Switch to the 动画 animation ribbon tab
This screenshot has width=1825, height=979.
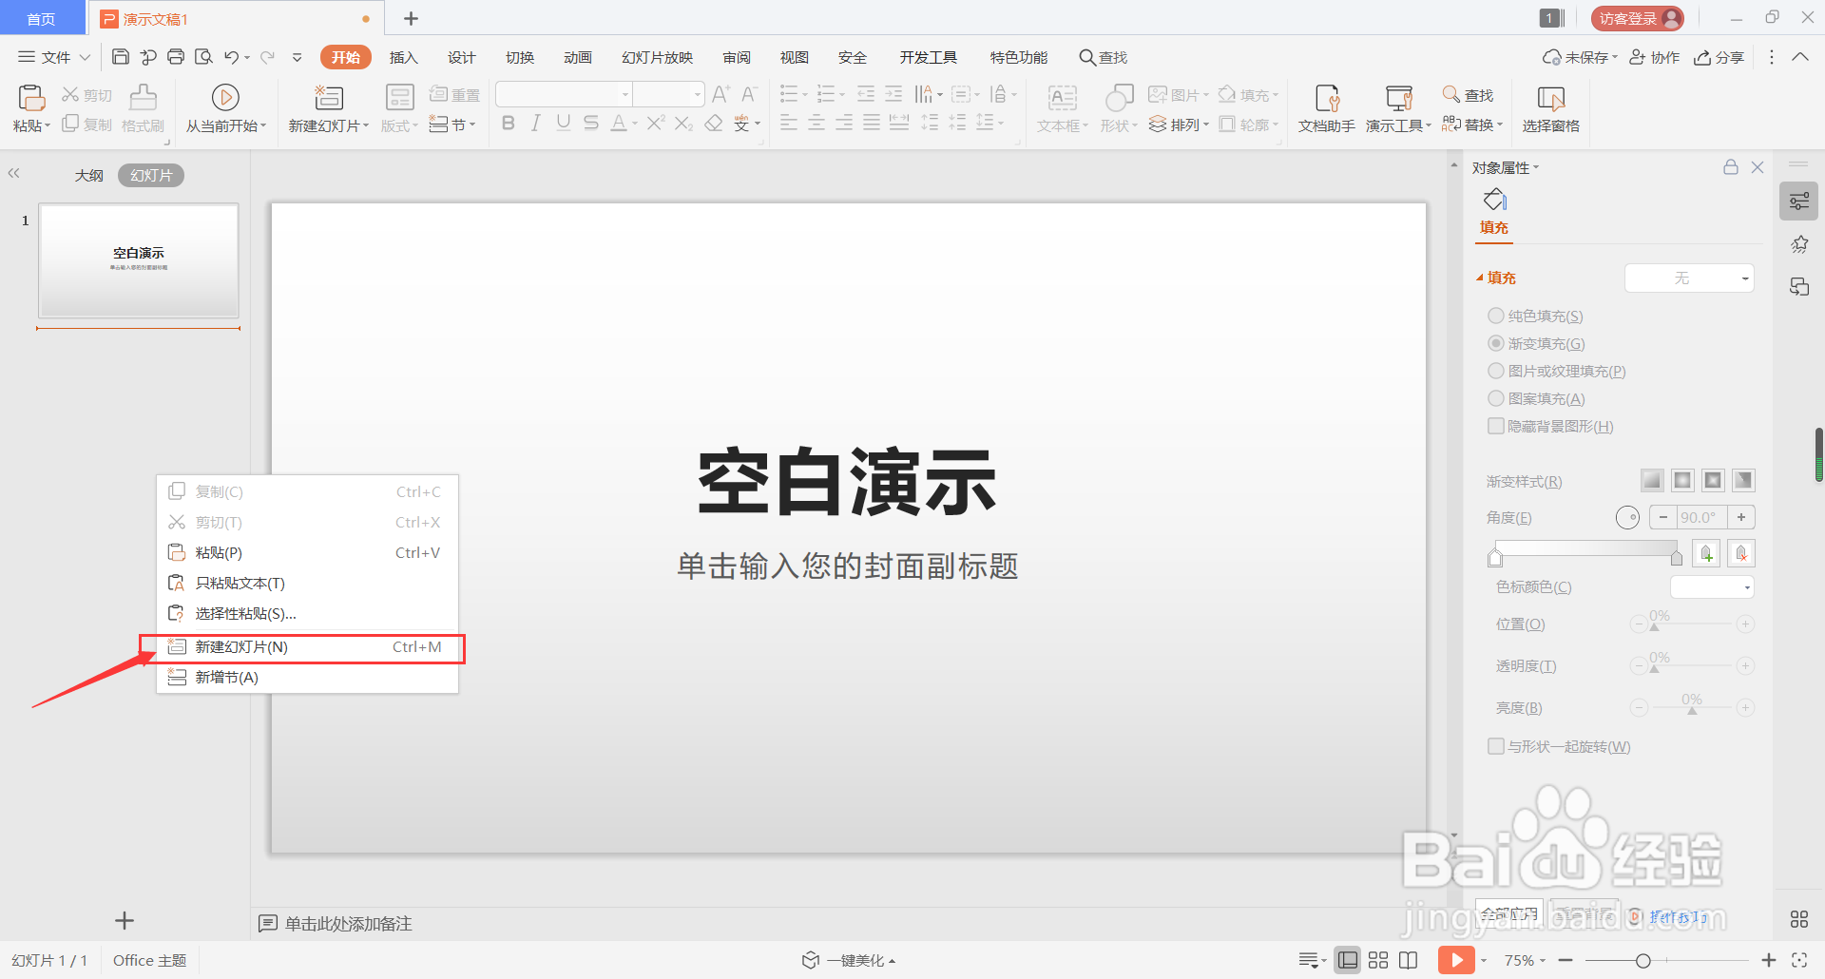[577, 57]
